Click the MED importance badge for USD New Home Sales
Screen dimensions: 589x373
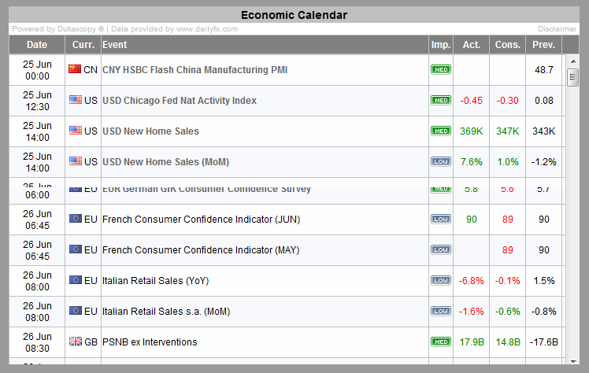[441, 131]
